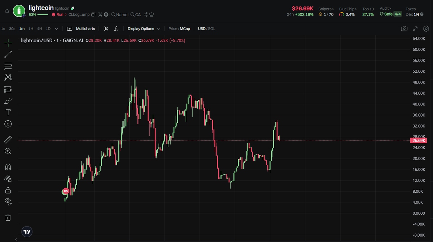
Task: Toggle hide all drawings eye icon
Action: point(8,201)
